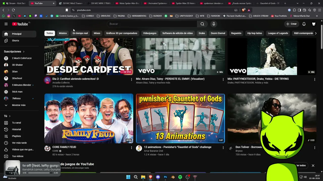Show more filter chips with the right arrow
Viewport: 323px width, 181px height.
point(315,33)
